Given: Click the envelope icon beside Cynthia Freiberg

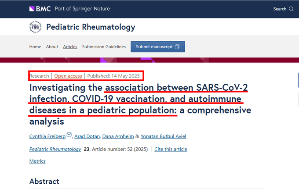Looking at the screenshot, I should [69, 135].
